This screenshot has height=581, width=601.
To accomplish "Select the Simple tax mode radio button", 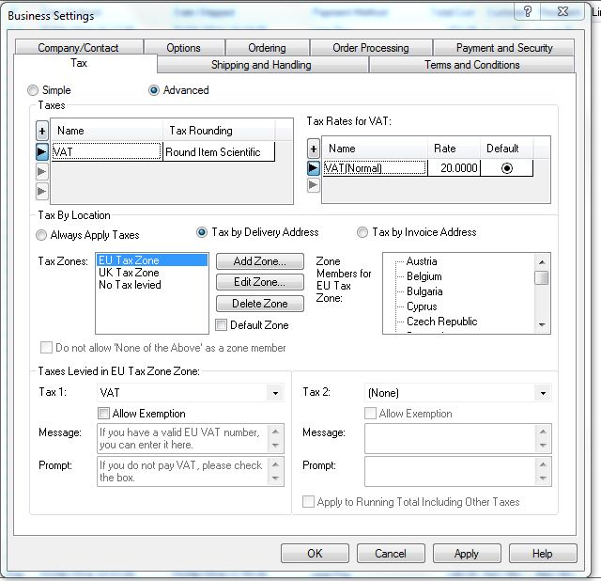I will 34,90.
